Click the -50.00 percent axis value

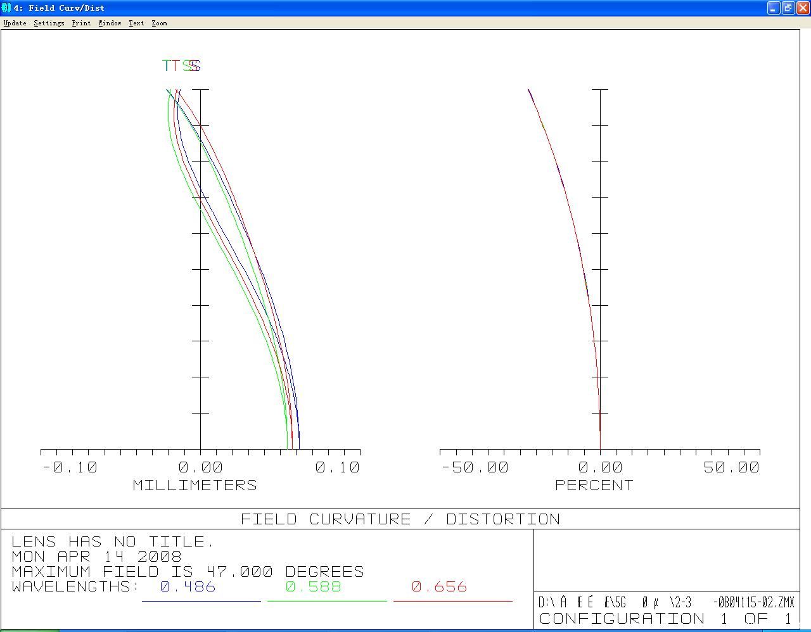coord(475,467)
